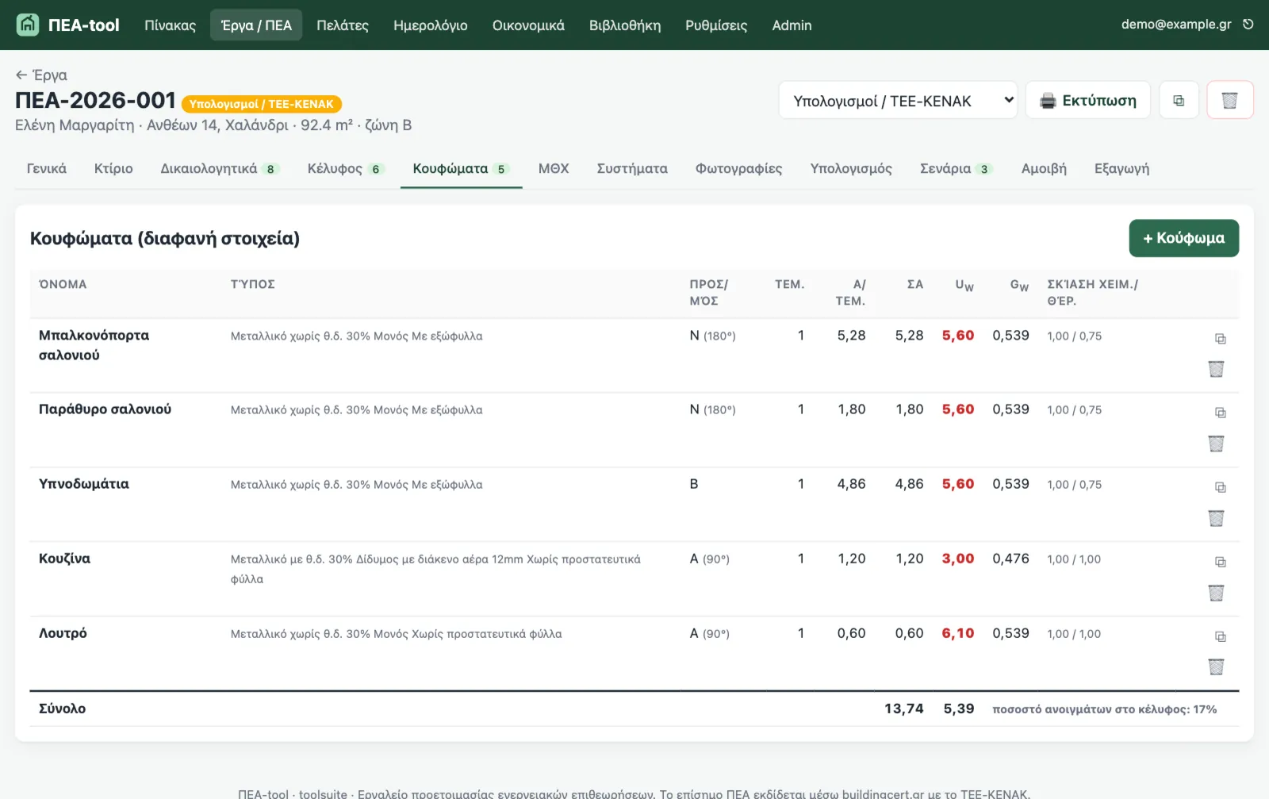This screenshot has width=1269, height=799.
Task: Go back via the ← Έργα link
Action: [41, 75]
